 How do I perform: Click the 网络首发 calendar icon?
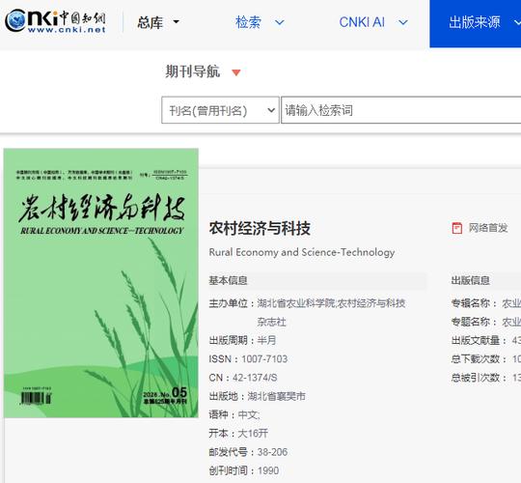tap(457, 228)
